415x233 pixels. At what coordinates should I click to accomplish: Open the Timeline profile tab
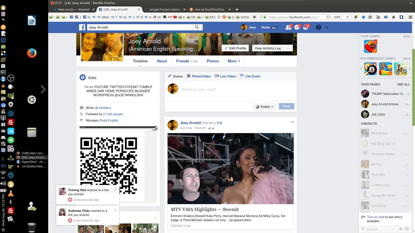click(140, 61)
